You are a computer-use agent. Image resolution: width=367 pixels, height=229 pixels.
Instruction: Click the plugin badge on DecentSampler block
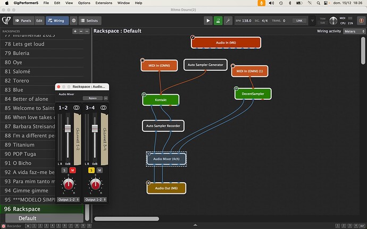coord(236,88)
